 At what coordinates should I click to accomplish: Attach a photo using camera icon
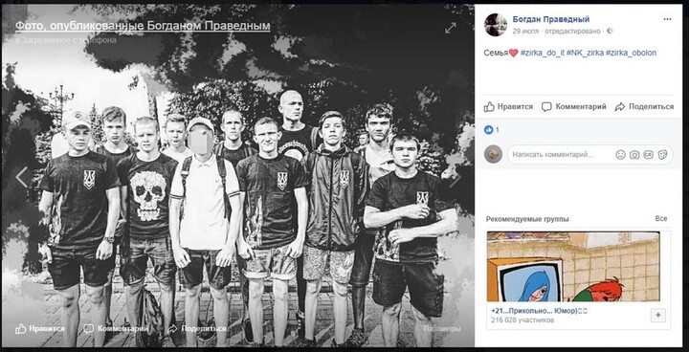[634, 155]
